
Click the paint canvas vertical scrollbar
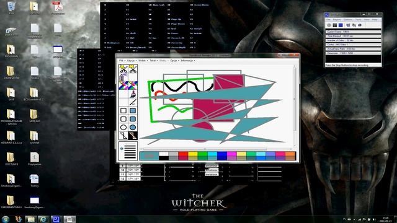[x=295, y=106]
